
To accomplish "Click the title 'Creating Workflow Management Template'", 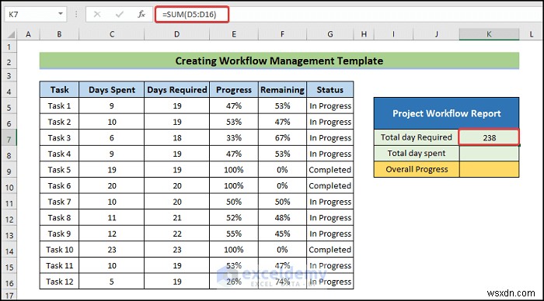I will pyautogui.click(x=279, y=61).
